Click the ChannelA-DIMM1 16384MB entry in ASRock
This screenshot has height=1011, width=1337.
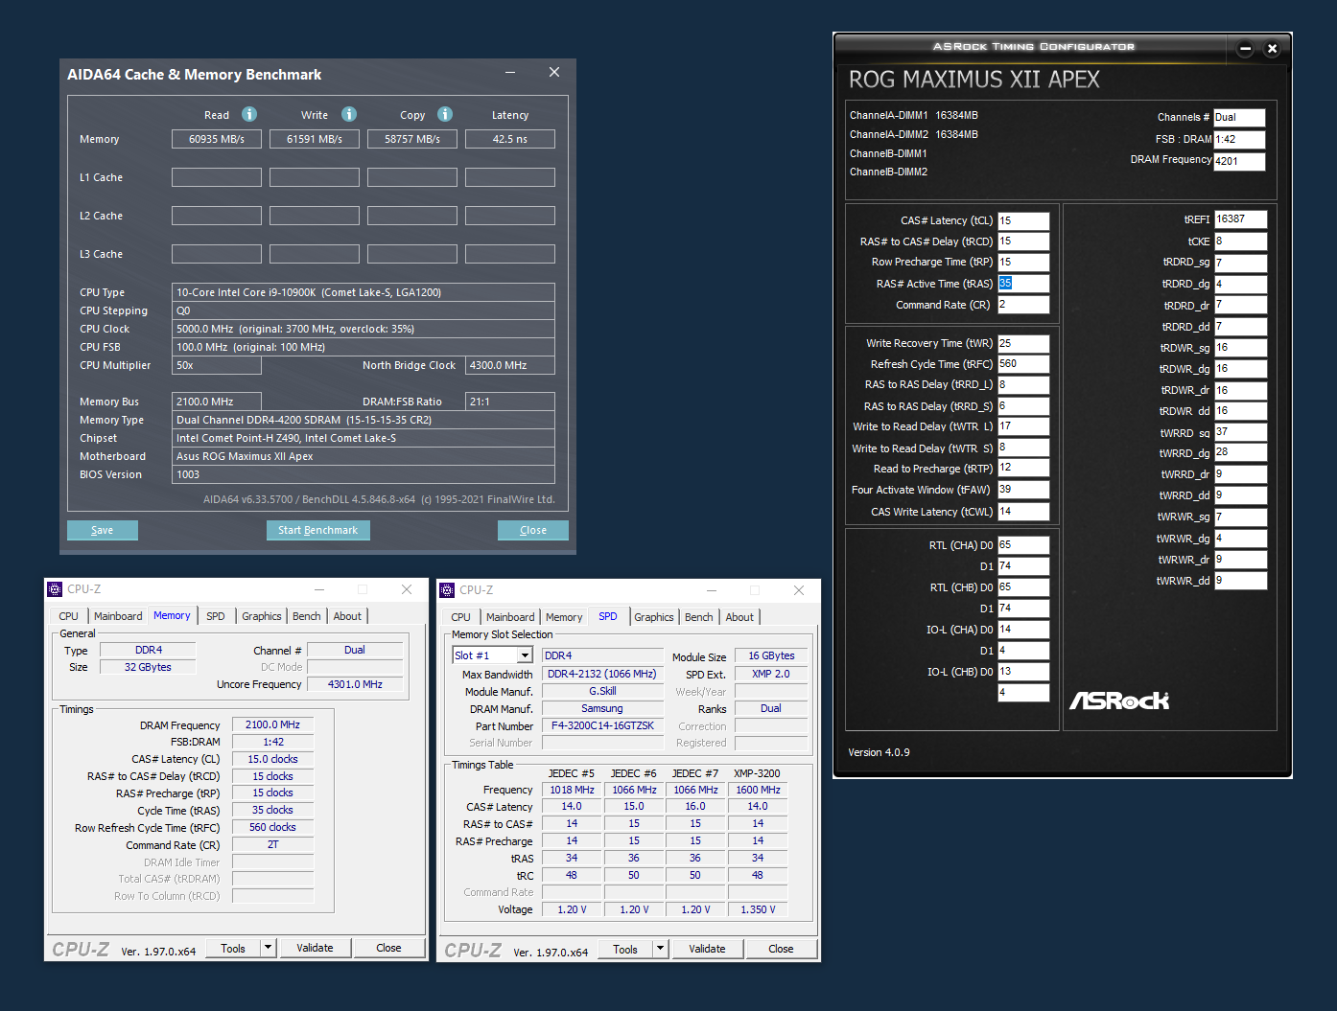(x=914, y=115)
